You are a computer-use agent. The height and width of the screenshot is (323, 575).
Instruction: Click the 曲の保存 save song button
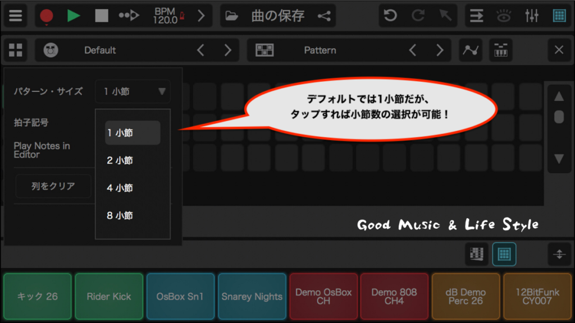pos(278,16)
